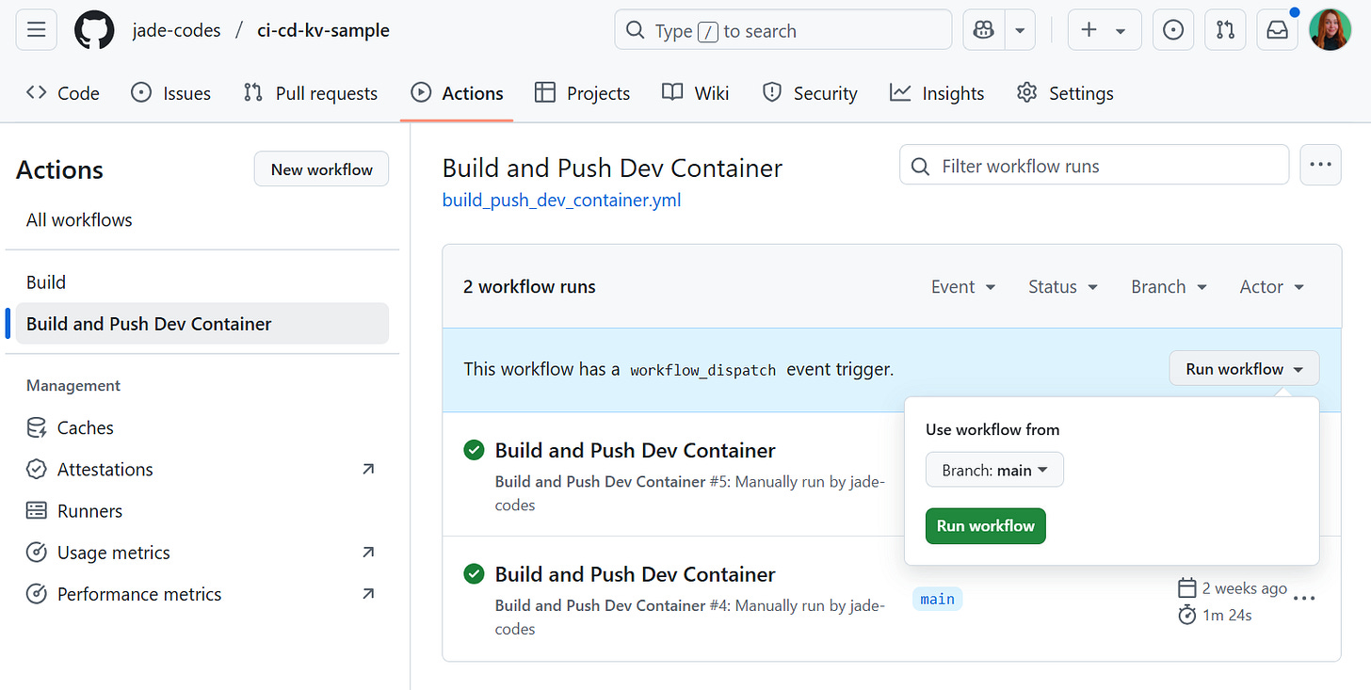
Task: Open the repository Settings tab
Action: point(1065,93)
